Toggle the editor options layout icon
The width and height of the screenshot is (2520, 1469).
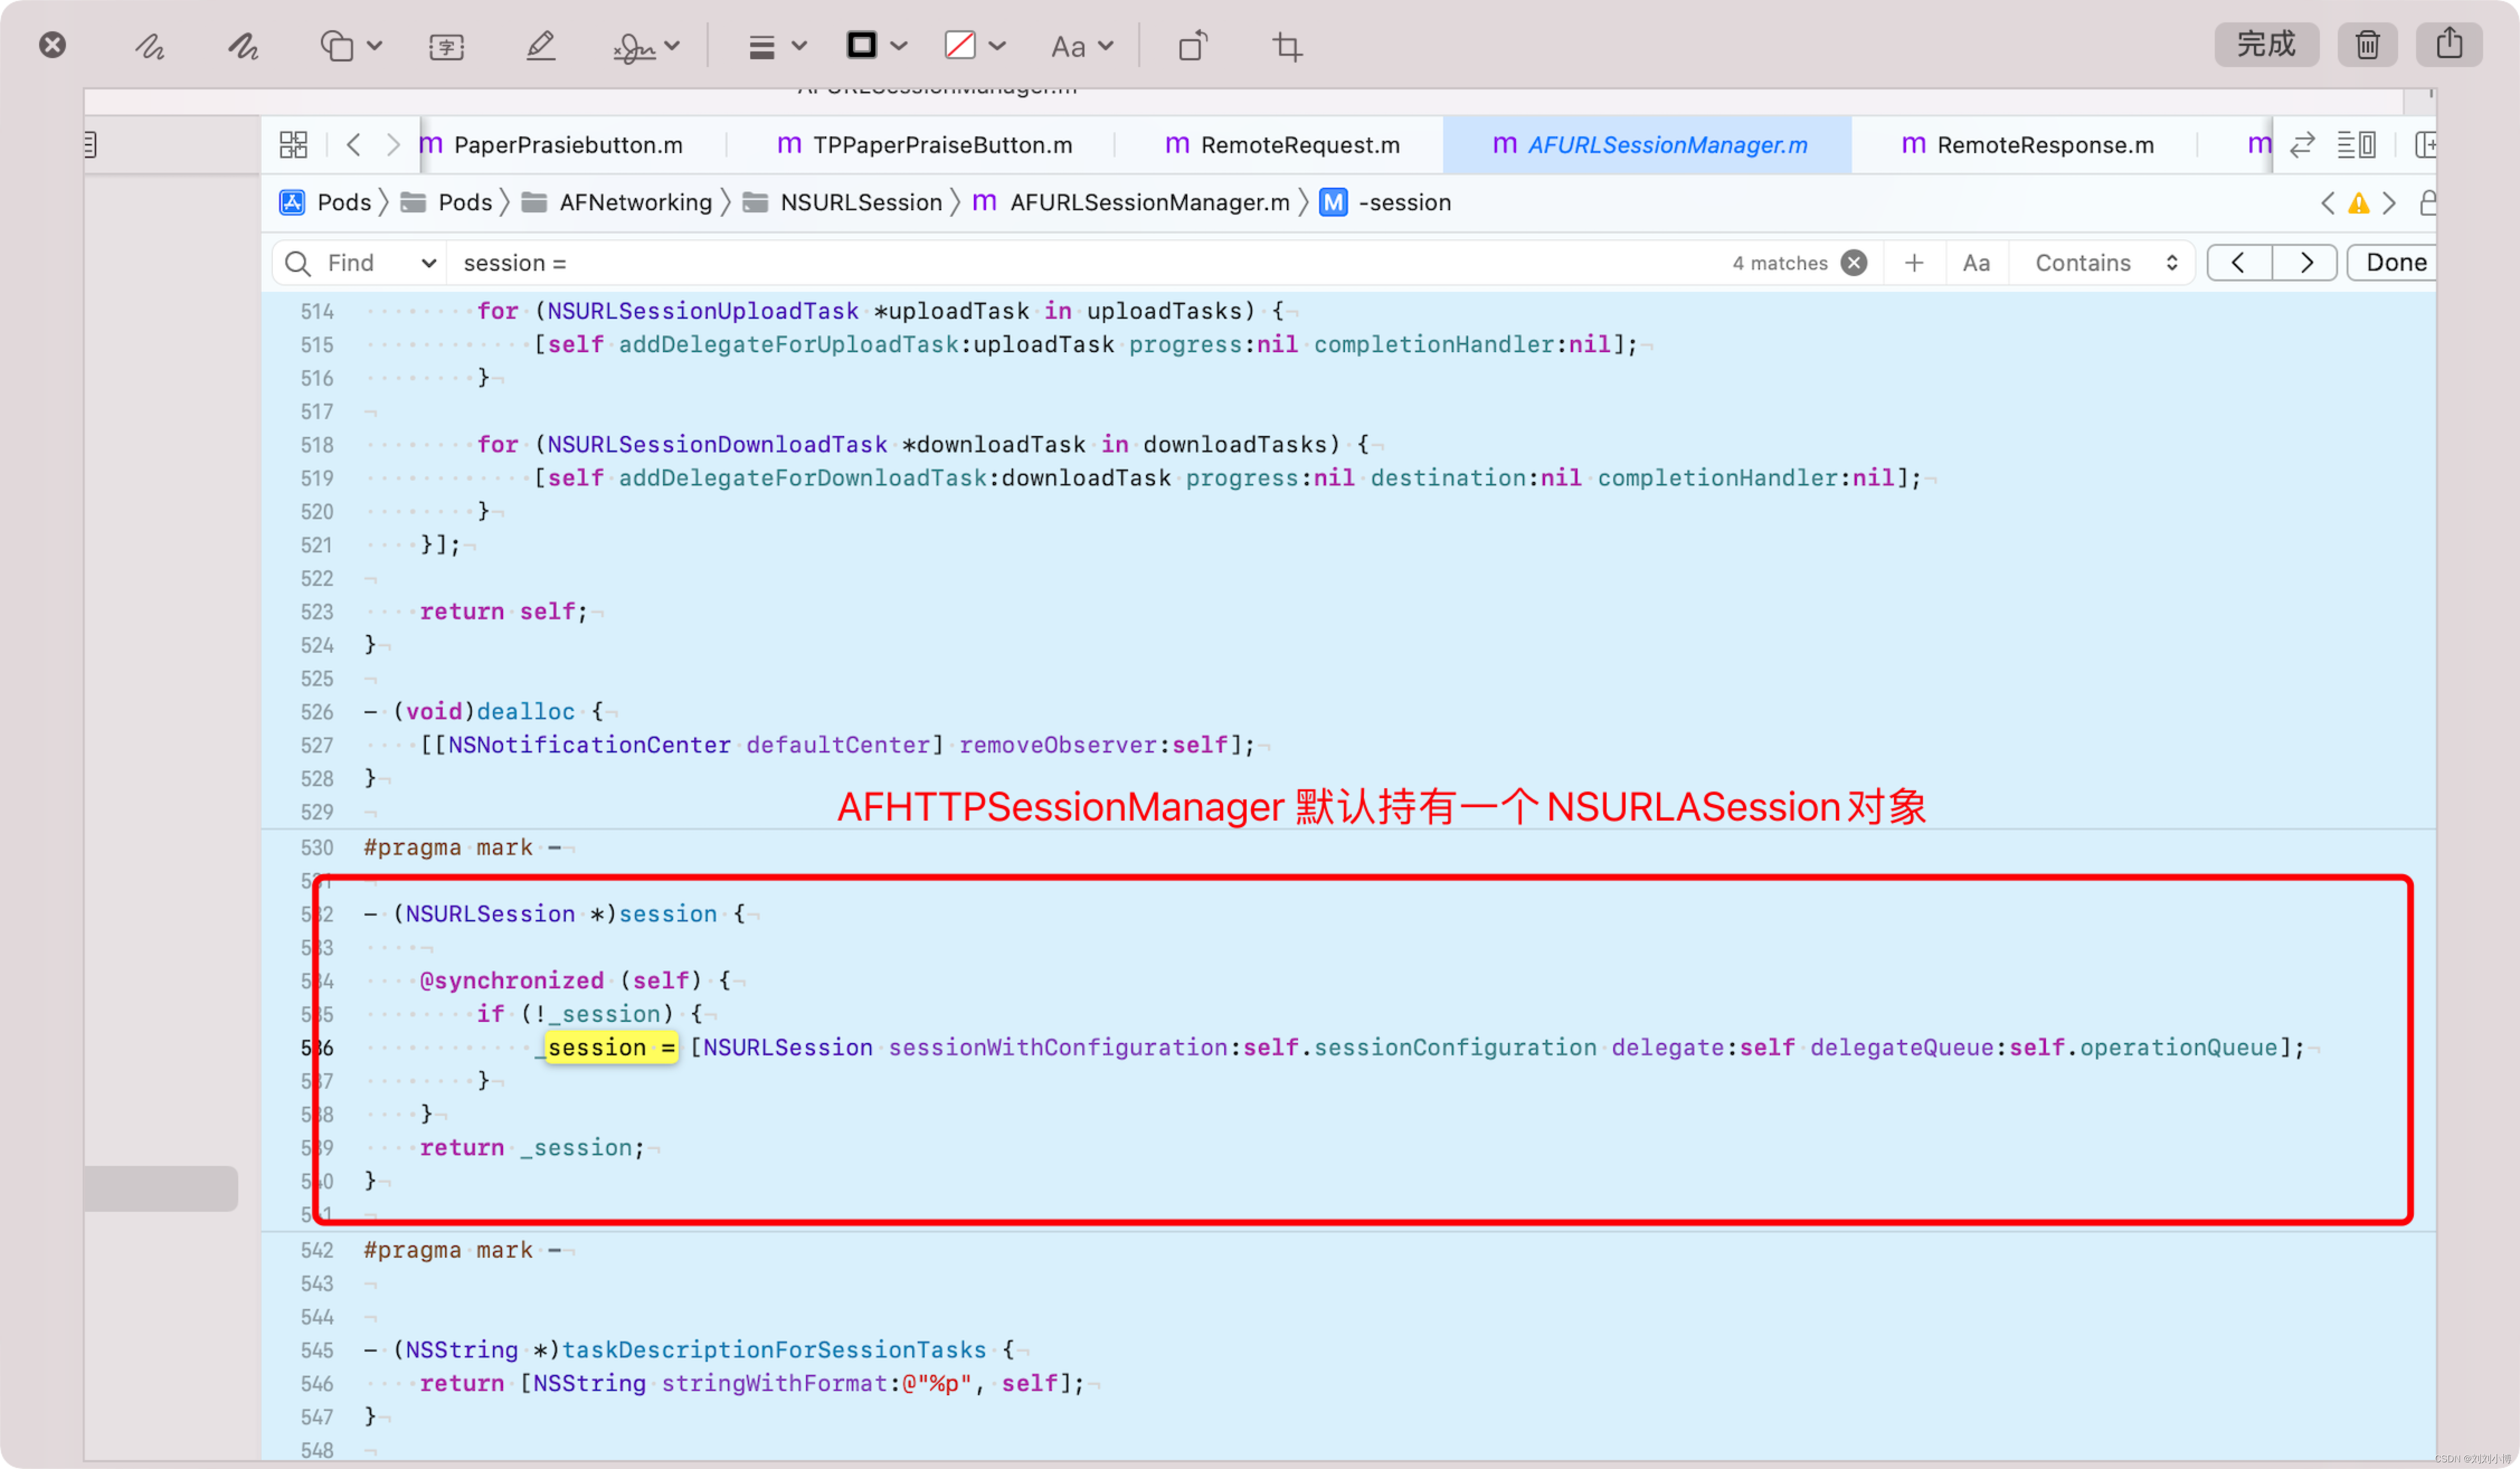[2356, 145]
